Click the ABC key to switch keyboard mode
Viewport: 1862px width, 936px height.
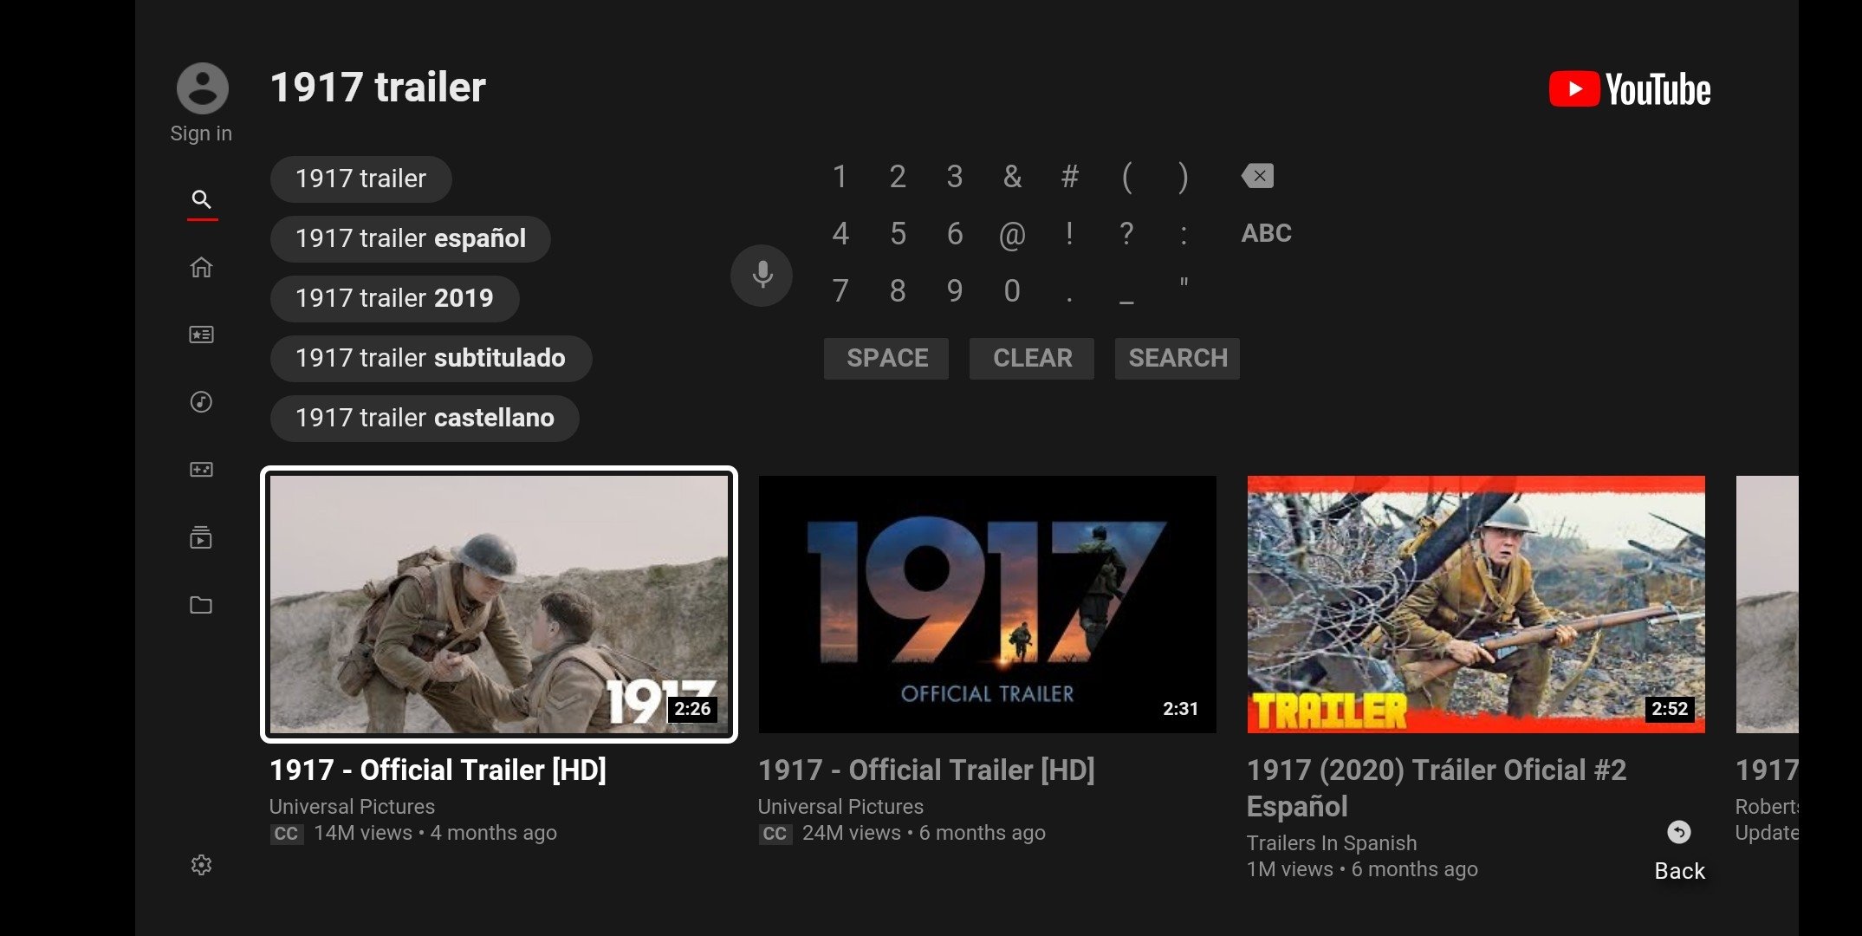(1266, 231)
